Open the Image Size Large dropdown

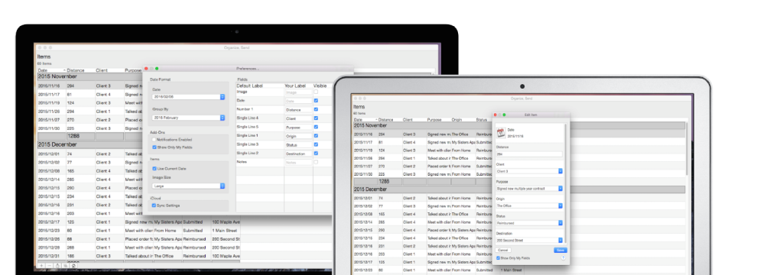pyautogui.click(x=189, y=186)
